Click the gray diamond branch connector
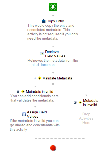 [53, 84]
